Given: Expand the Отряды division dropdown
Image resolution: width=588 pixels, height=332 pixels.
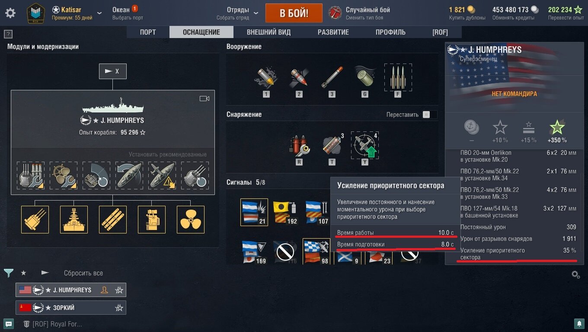Looking at the screenshot, I should [256, 13].
